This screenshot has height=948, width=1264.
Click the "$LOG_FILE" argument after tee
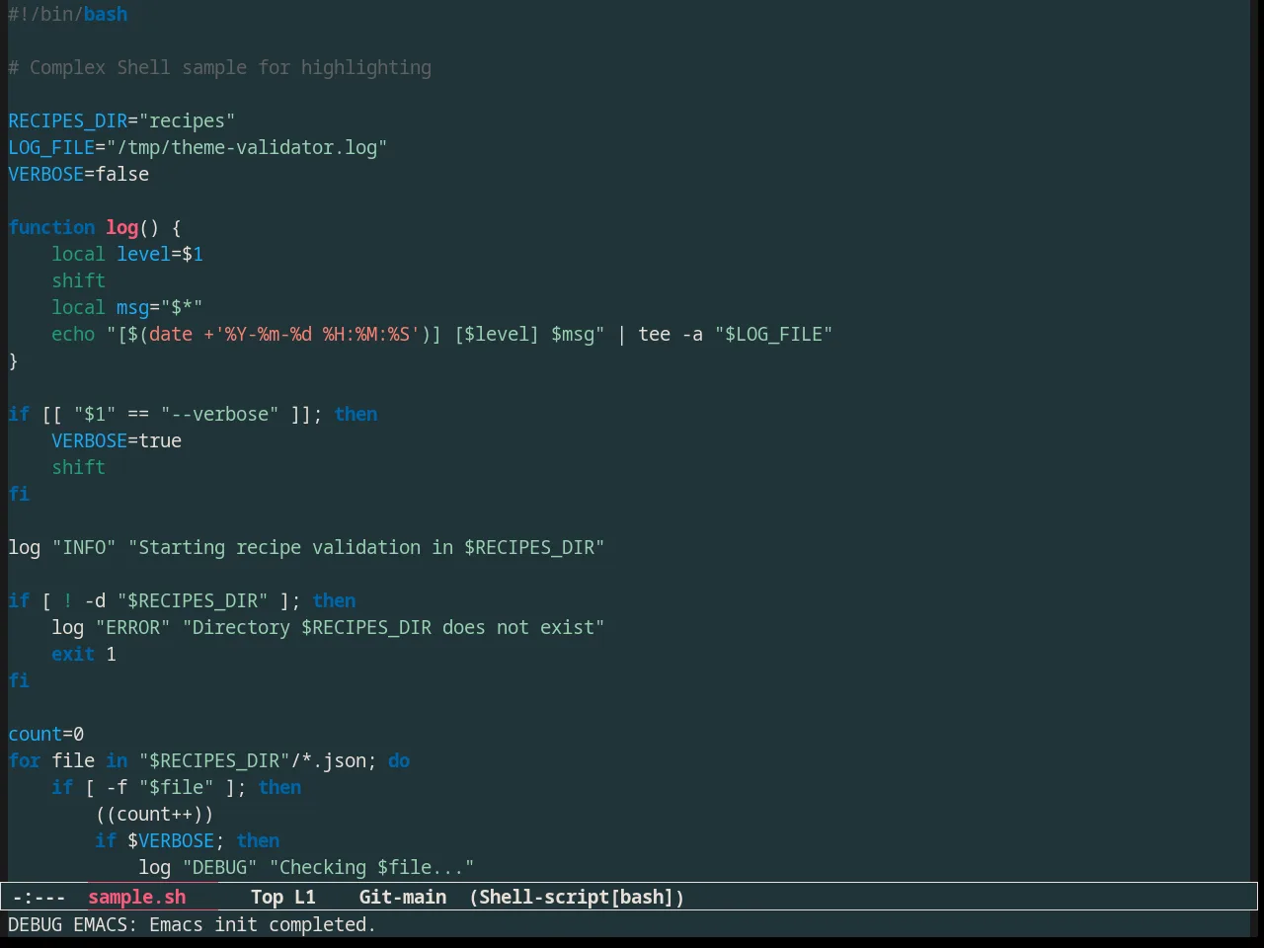[773, 334]
